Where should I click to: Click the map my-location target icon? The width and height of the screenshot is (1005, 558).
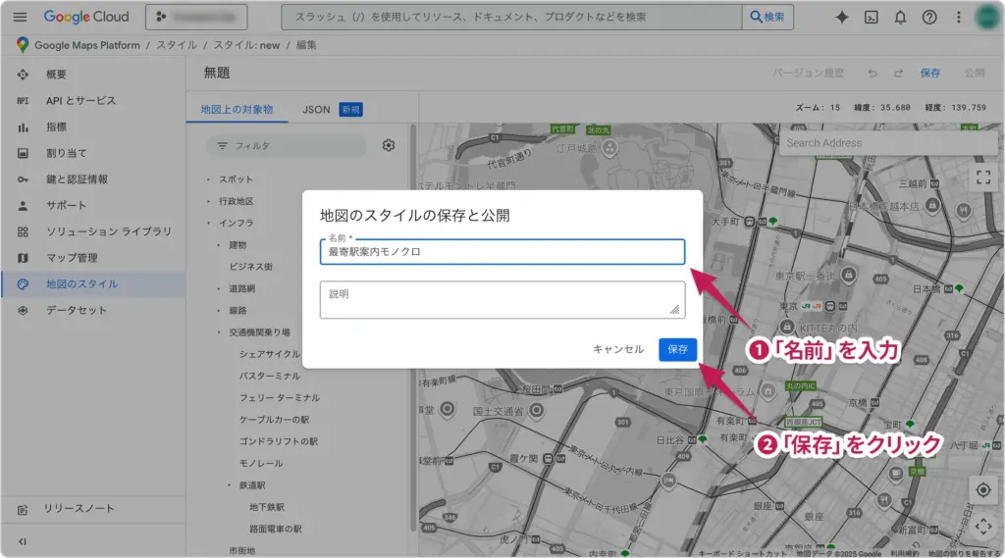[x=983, y=490]
